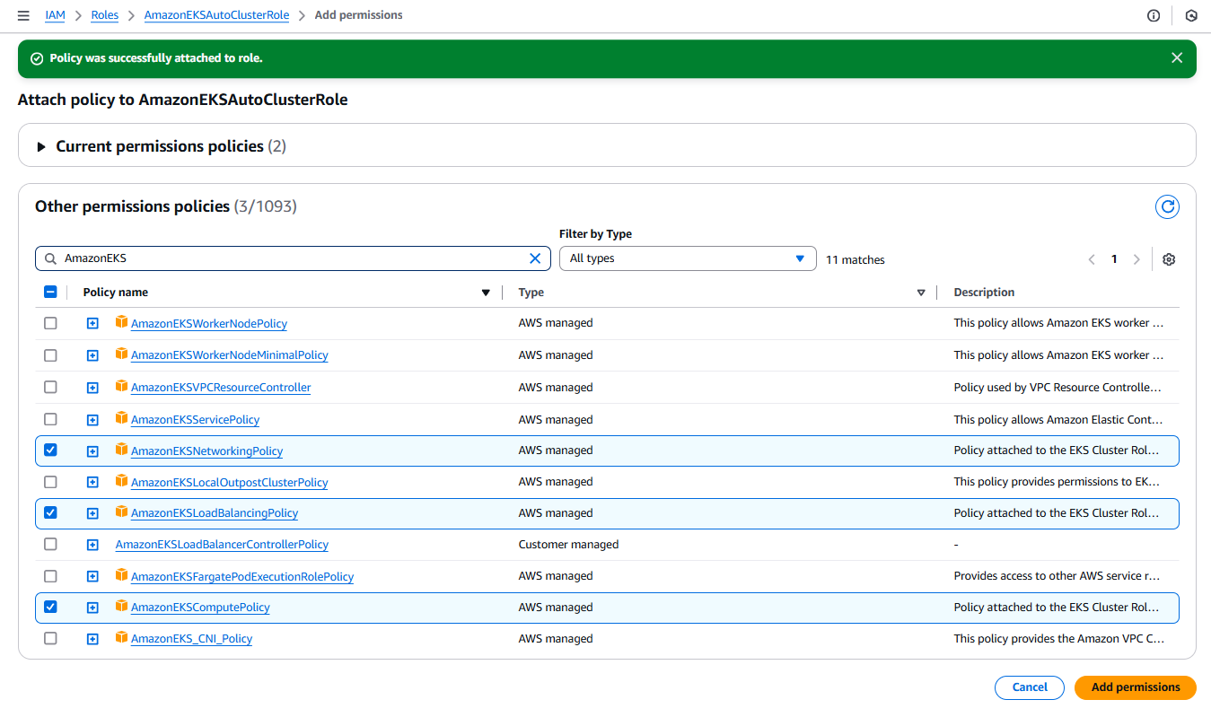Click the policy search input field
The image size is (1211, 726).
click(x=294, y=258)
